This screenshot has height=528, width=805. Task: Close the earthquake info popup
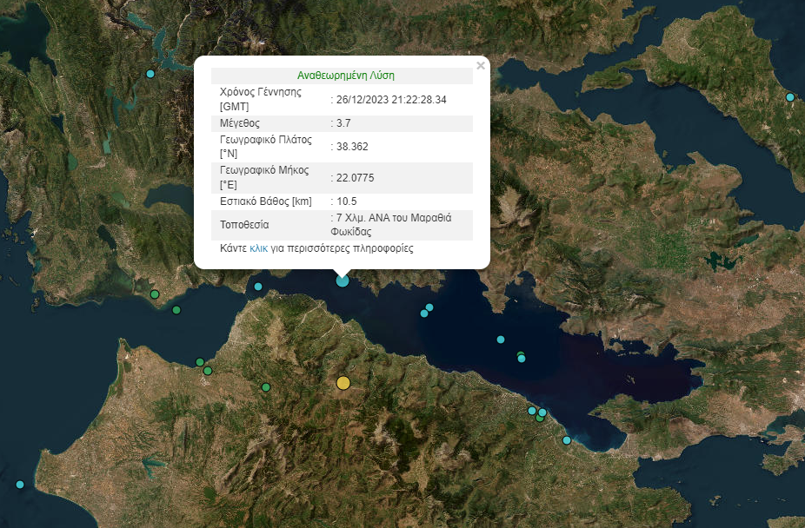[481, 66]
